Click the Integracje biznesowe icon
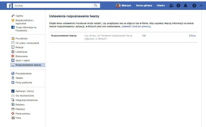Viewport: 206px width, 127px height. click(13, 100)
